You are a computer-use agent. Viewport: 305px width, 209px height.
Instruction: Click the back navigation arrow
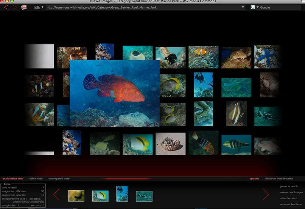(x=6, y=7)
